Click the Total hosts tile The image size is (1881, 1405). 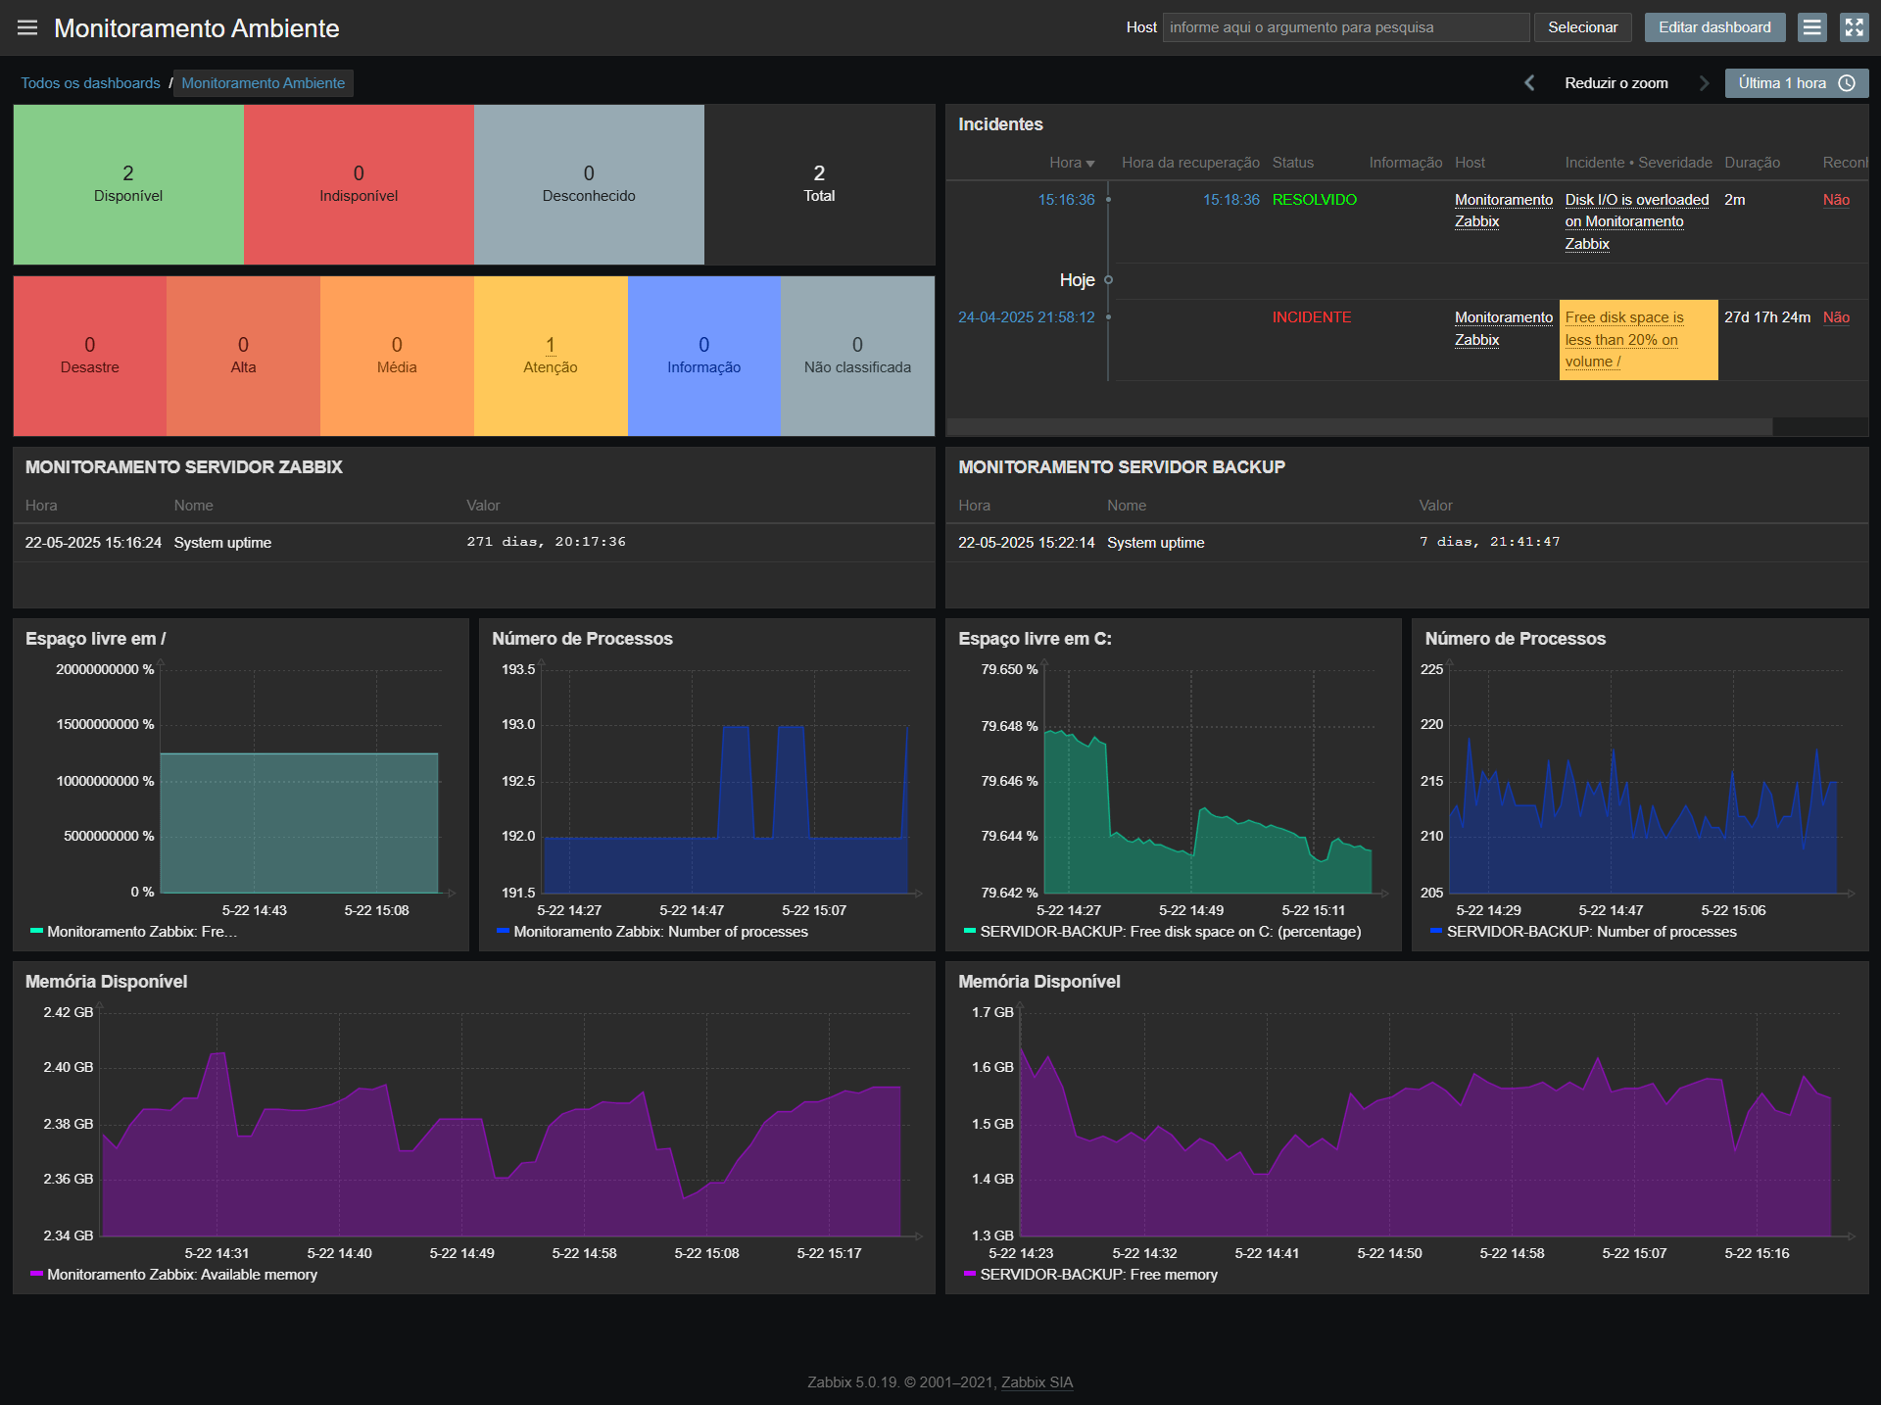coord(819,184)
